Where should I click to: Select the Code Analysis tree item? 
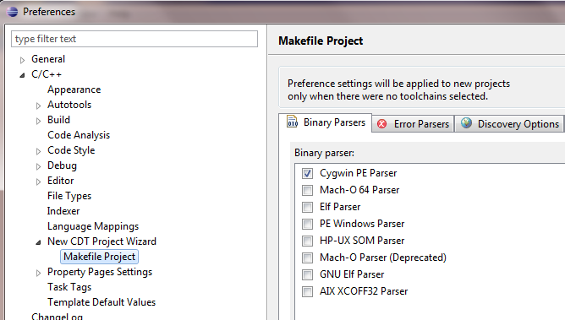tap(79, 135)
